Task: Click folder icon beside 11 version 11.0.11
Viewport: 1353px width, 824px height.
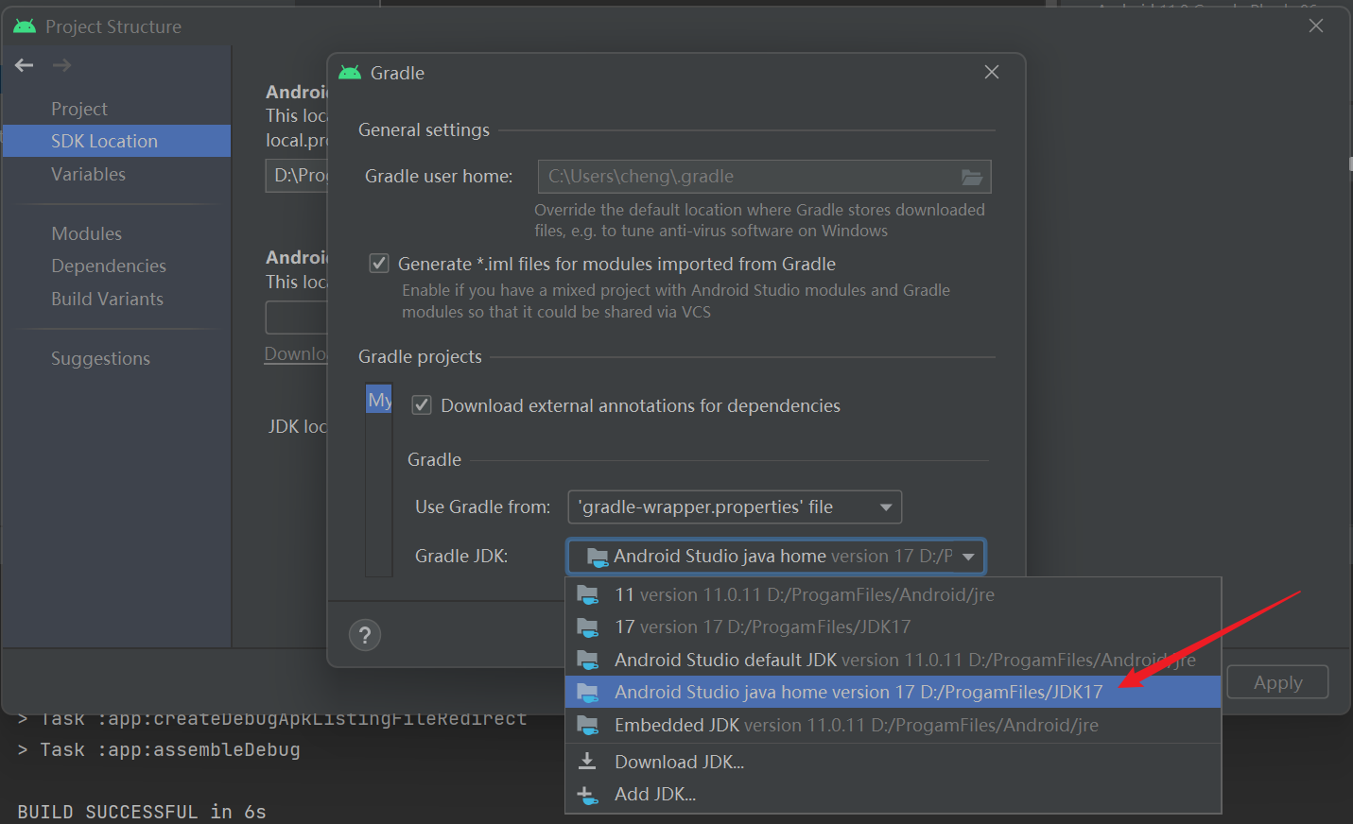Action: (588, 595)
